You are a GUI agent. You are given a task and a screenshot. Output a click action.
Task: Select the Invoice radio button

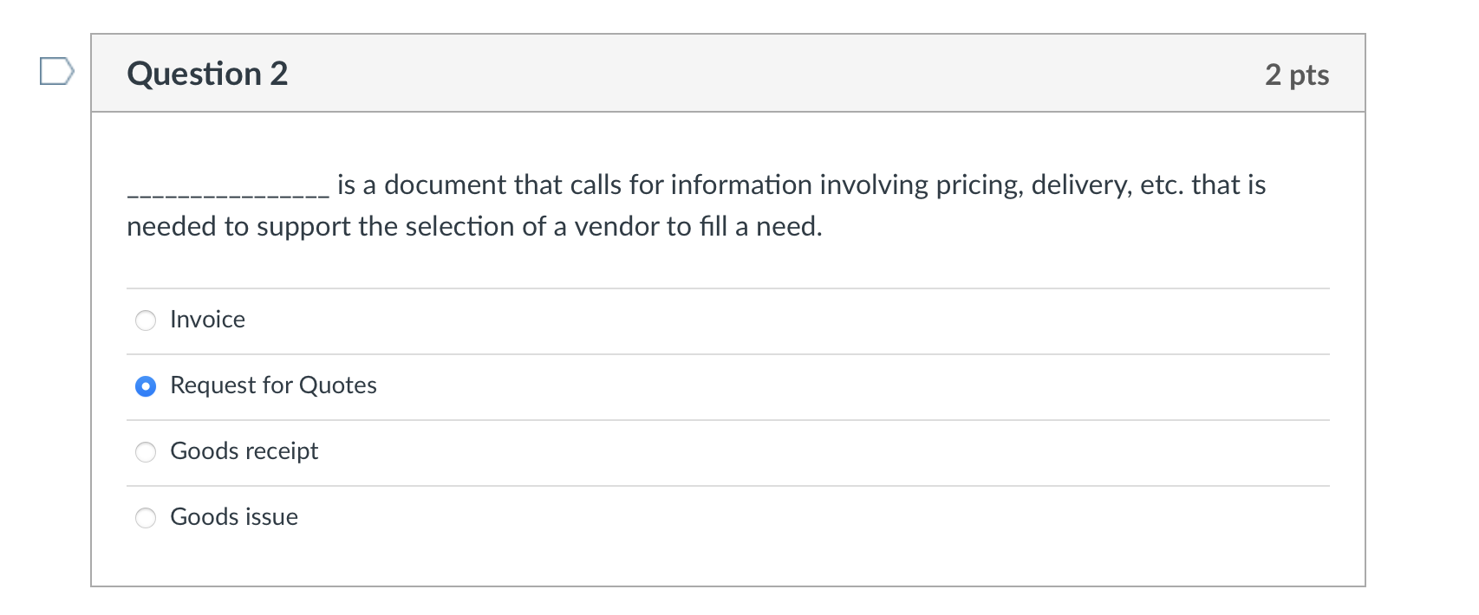click(146, 320)
